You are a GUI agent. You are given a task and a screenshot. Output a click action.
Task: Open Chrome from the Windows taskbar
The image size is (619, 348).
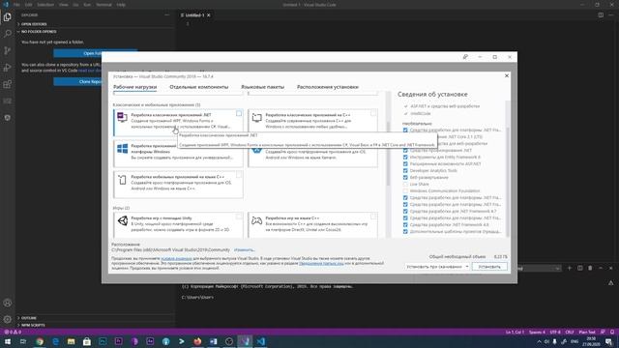[40, 341]
